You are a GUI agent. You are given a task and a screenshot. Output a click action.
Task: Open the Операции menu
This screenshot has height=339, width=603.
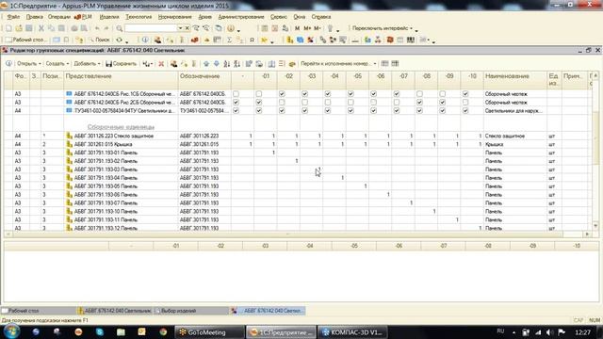[58, 17]
